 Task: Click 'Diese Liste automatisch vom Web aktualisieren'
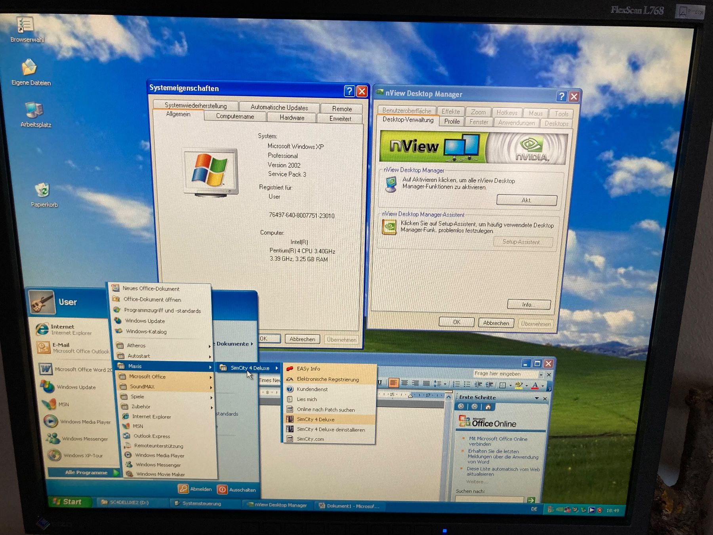(x=503, y=471)
